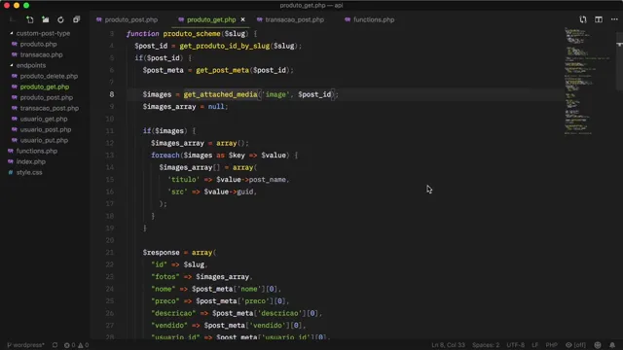The width and height of the screenshot is (623, 350).
Task: Open notifications bell in status bar
Action: pos(612,345)
